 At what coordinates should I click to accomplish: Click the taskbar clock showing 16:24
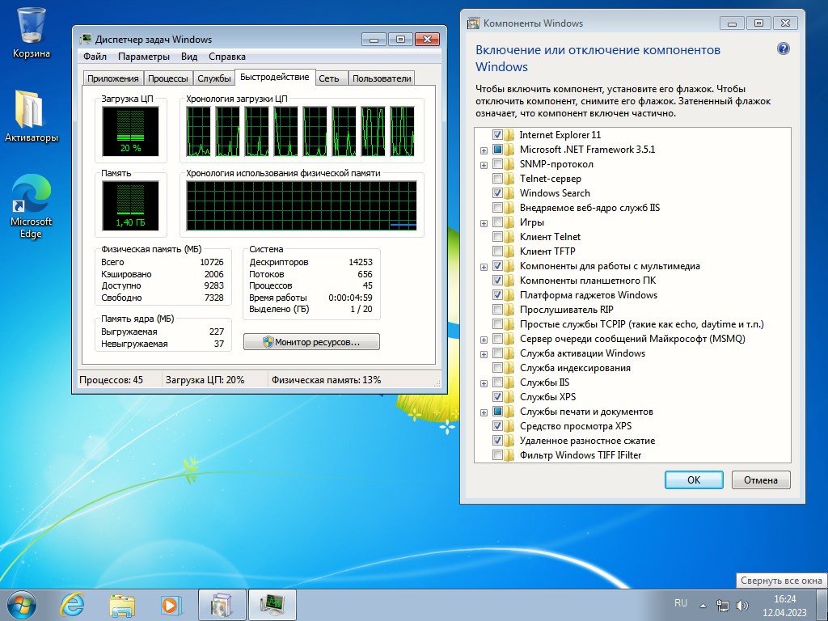coord(784,606)
